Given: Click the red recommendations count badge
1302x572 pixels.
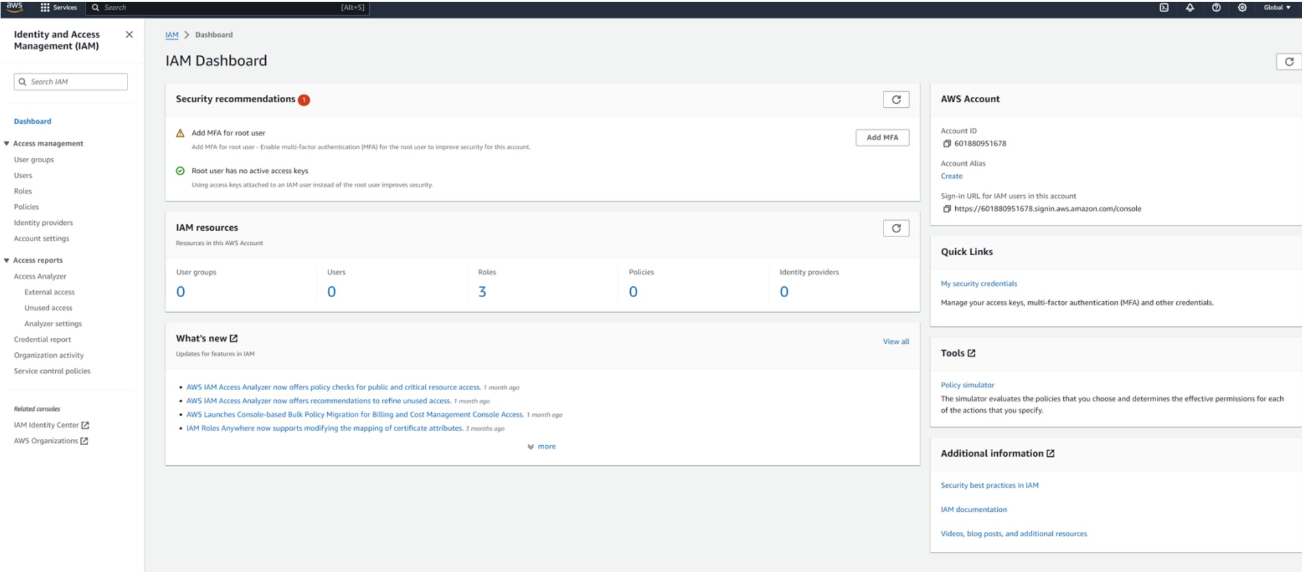Looking at the screenshot, I should pos(304,100).
